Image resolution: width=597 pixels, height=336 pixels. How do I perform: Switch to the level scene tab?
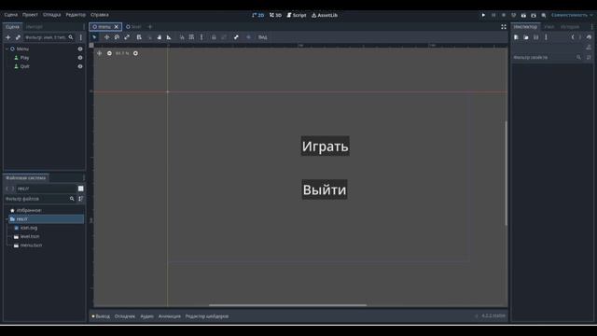134,27
